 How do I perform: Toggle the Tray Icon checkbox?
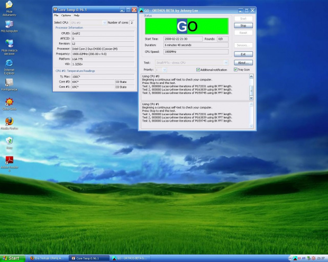point(235,70)
